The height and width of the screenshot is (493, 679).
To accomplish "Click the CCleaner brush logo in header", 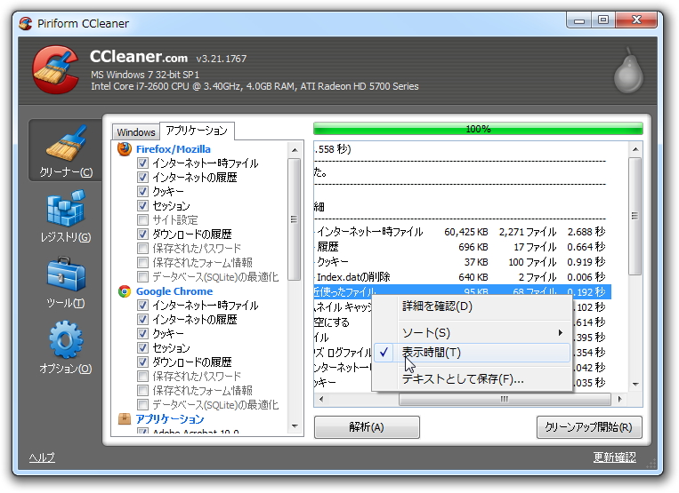I will click(56, 69).
